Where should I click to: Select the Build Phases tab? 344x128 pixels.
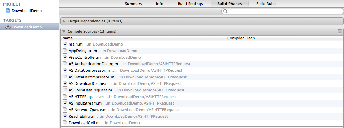point(229,4)
